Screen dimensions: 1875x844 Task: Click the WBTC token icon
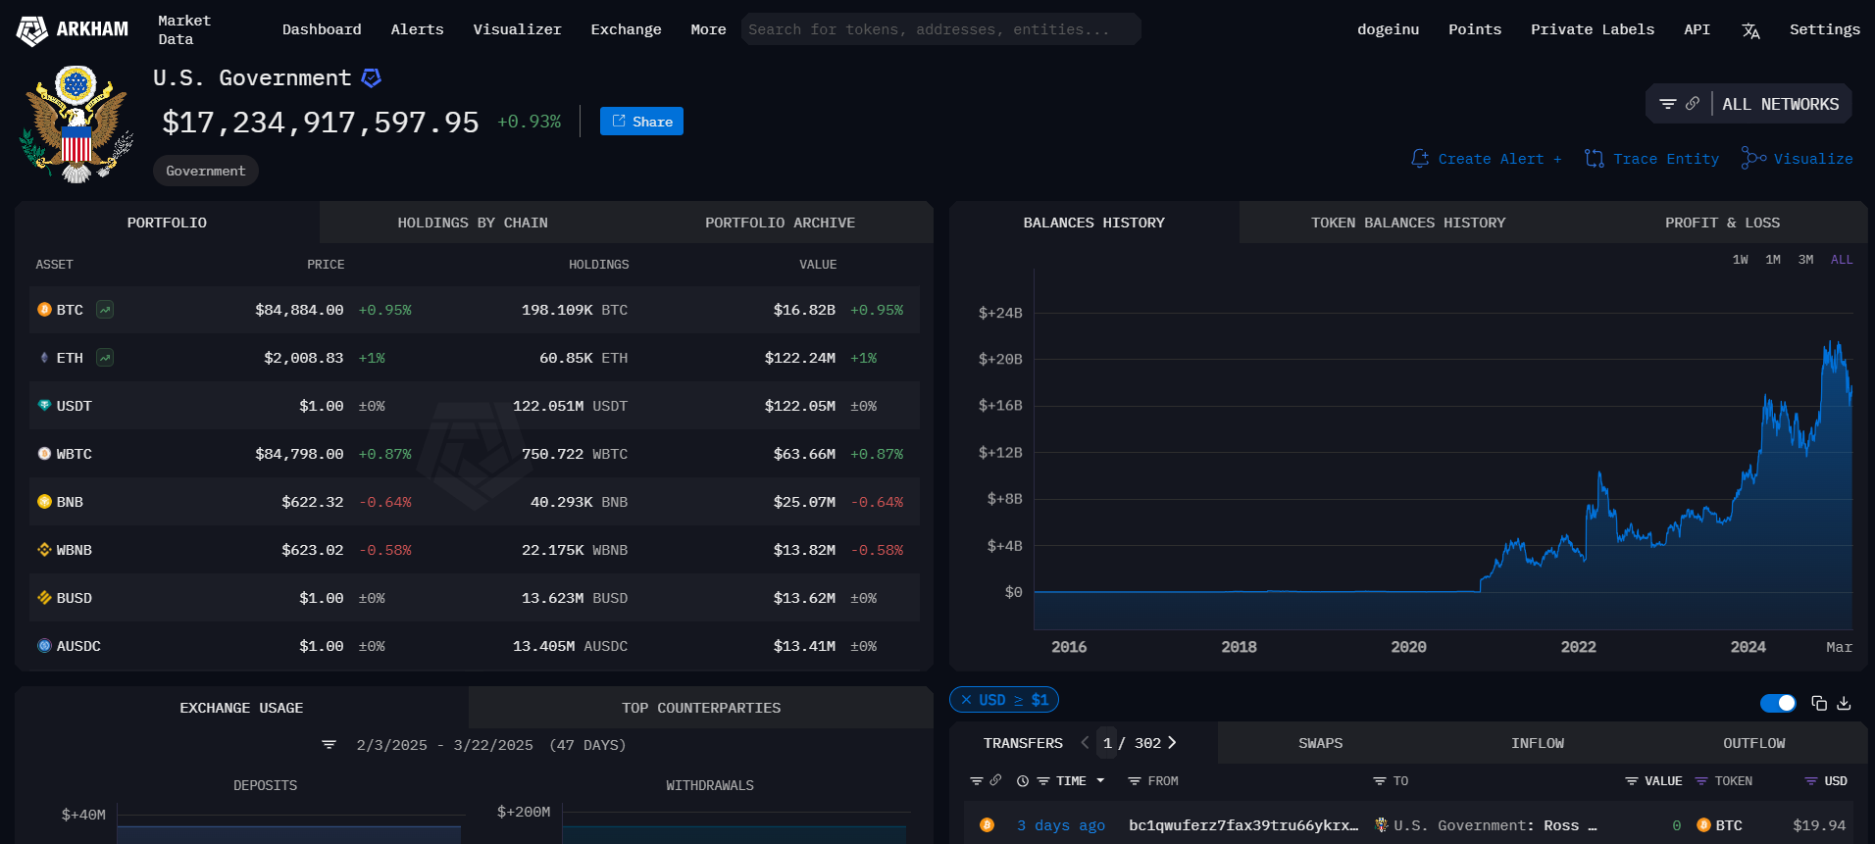(x=44, y=453)
